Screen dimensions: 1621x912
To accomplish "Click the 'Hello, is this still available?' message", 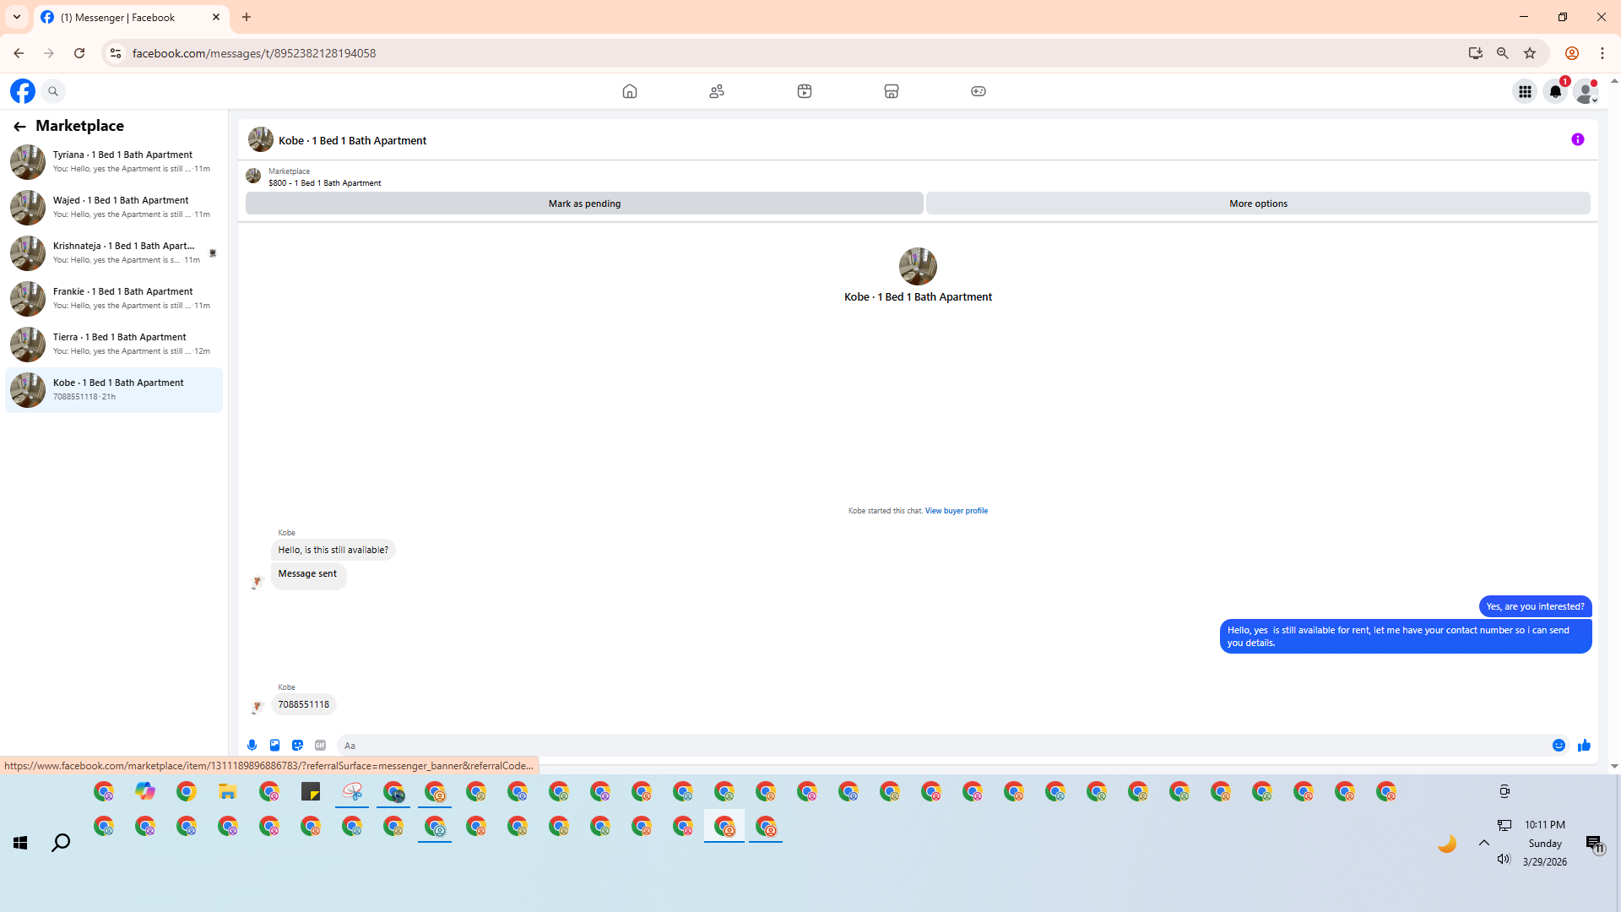I will point(333,550).
